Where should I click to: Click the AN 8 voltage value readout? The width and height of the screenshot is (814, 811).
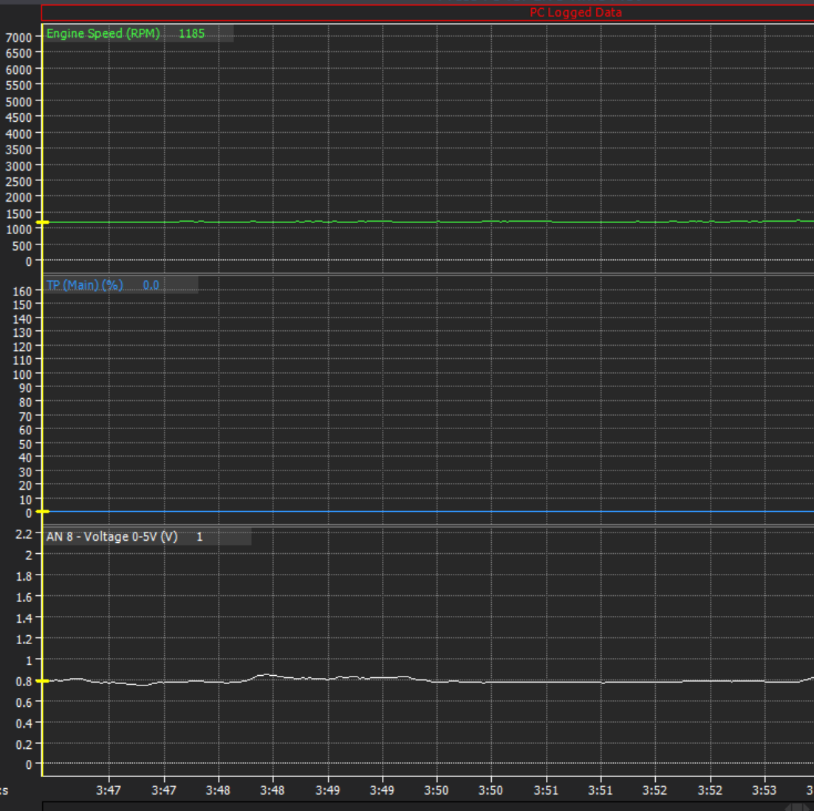pyautogui.click(x=199, y=536)
